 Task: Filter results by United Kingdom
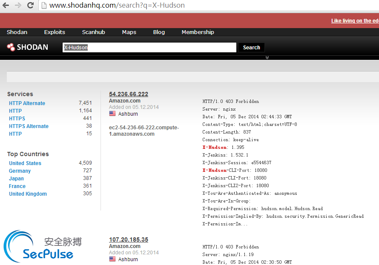pos(28,194)
